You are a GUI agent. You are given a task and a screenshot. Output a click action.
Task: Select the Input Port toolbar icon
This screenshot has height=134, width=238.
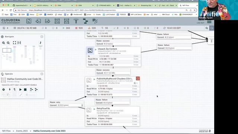tap(38, 21)
